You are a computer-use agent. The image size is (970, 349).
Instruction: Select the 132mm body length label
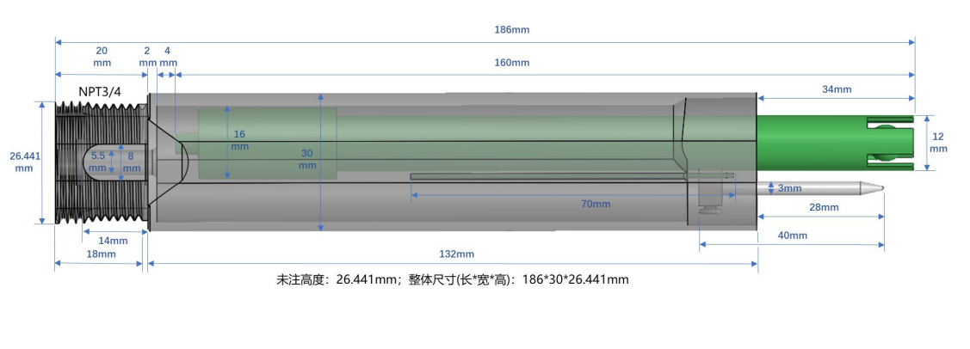point(456,254)
